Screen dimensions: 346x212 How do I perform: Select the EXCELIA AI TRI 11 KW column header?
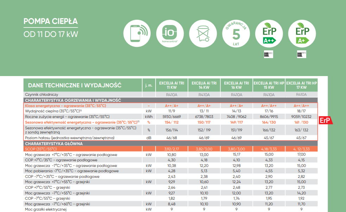click(x=171, y=85)
